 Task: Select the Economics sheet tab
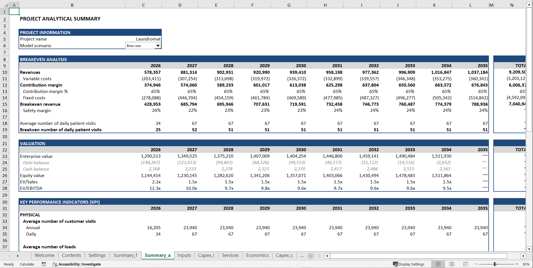257,256
